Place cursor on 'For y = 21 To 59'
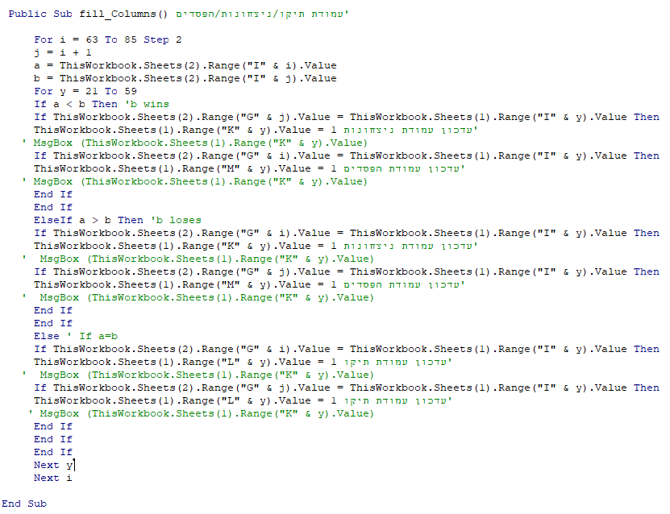 pos(85,91)
